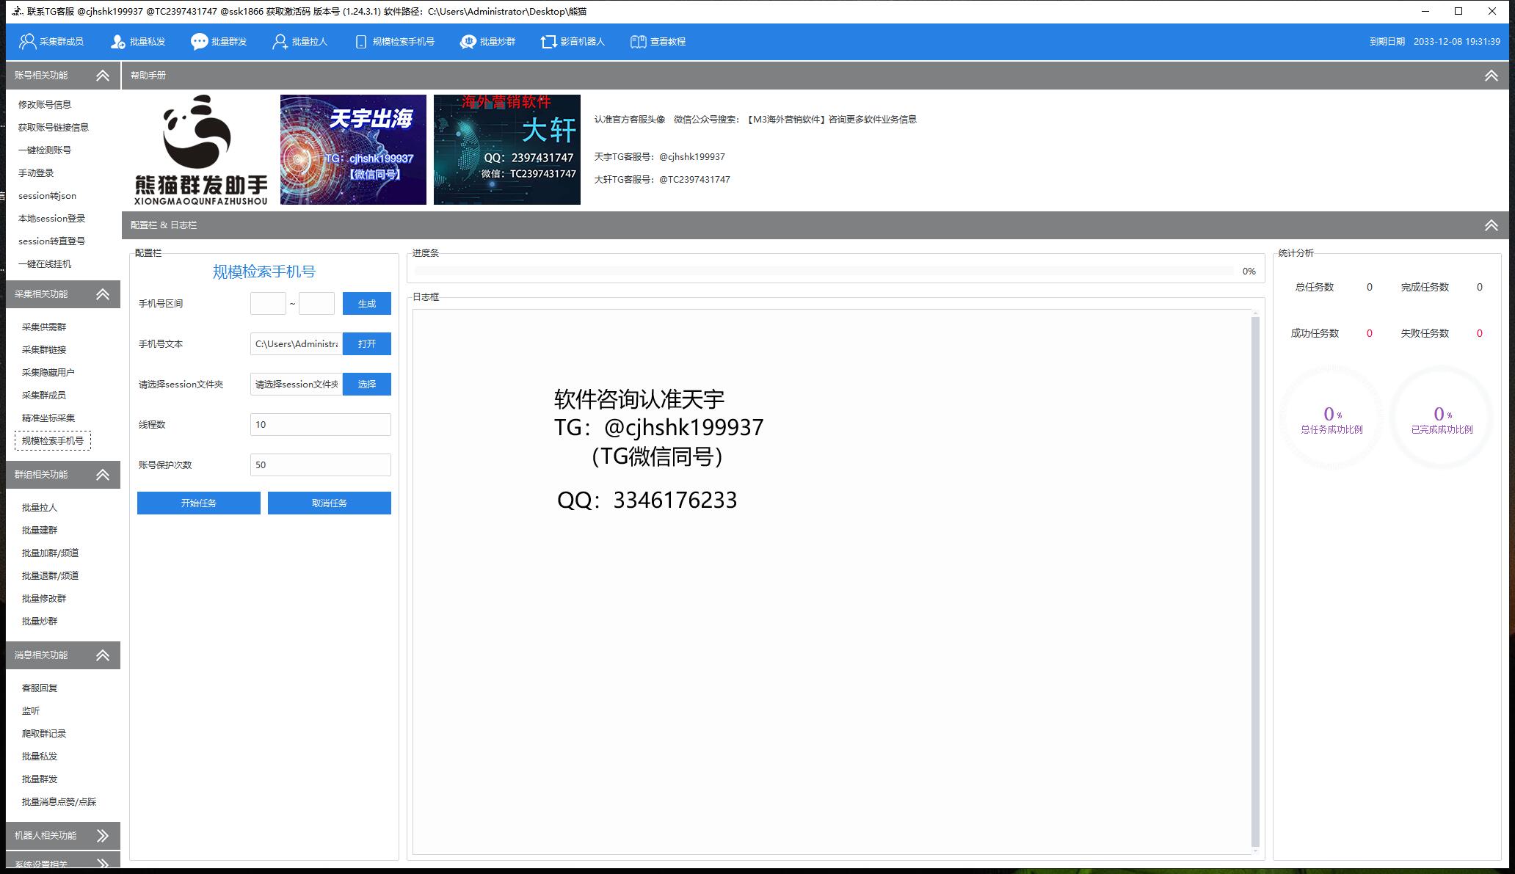Click the log box vertical scrollbar
Image resolution: width=1515 pixels, height=874 pixels.
1254,580
